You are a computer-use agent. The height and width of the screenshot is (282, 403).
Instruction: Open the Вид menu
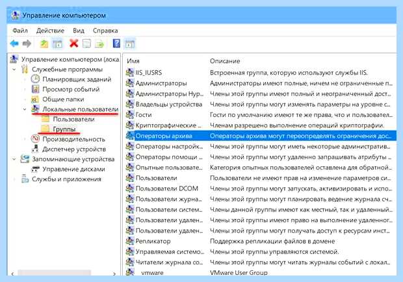79,31
